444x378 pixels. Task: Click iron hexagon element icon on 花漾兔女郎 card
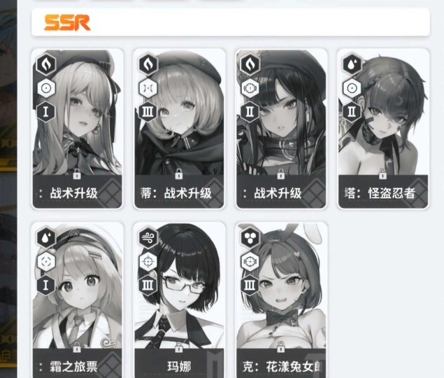pyautogui.click(x=250, y=238)
